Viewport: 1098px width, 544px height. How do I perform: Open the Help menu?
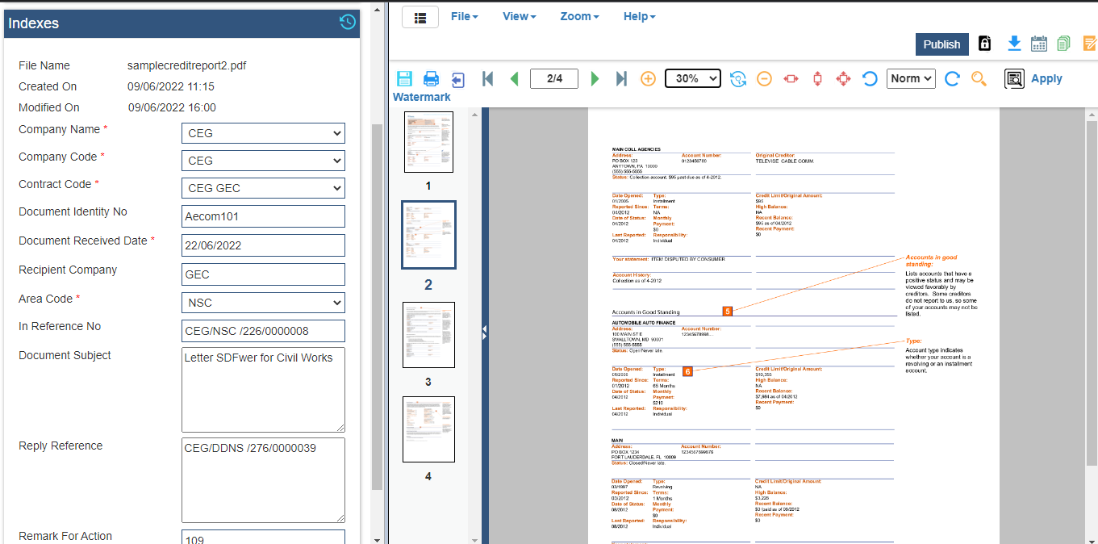(x=639, y=16)
